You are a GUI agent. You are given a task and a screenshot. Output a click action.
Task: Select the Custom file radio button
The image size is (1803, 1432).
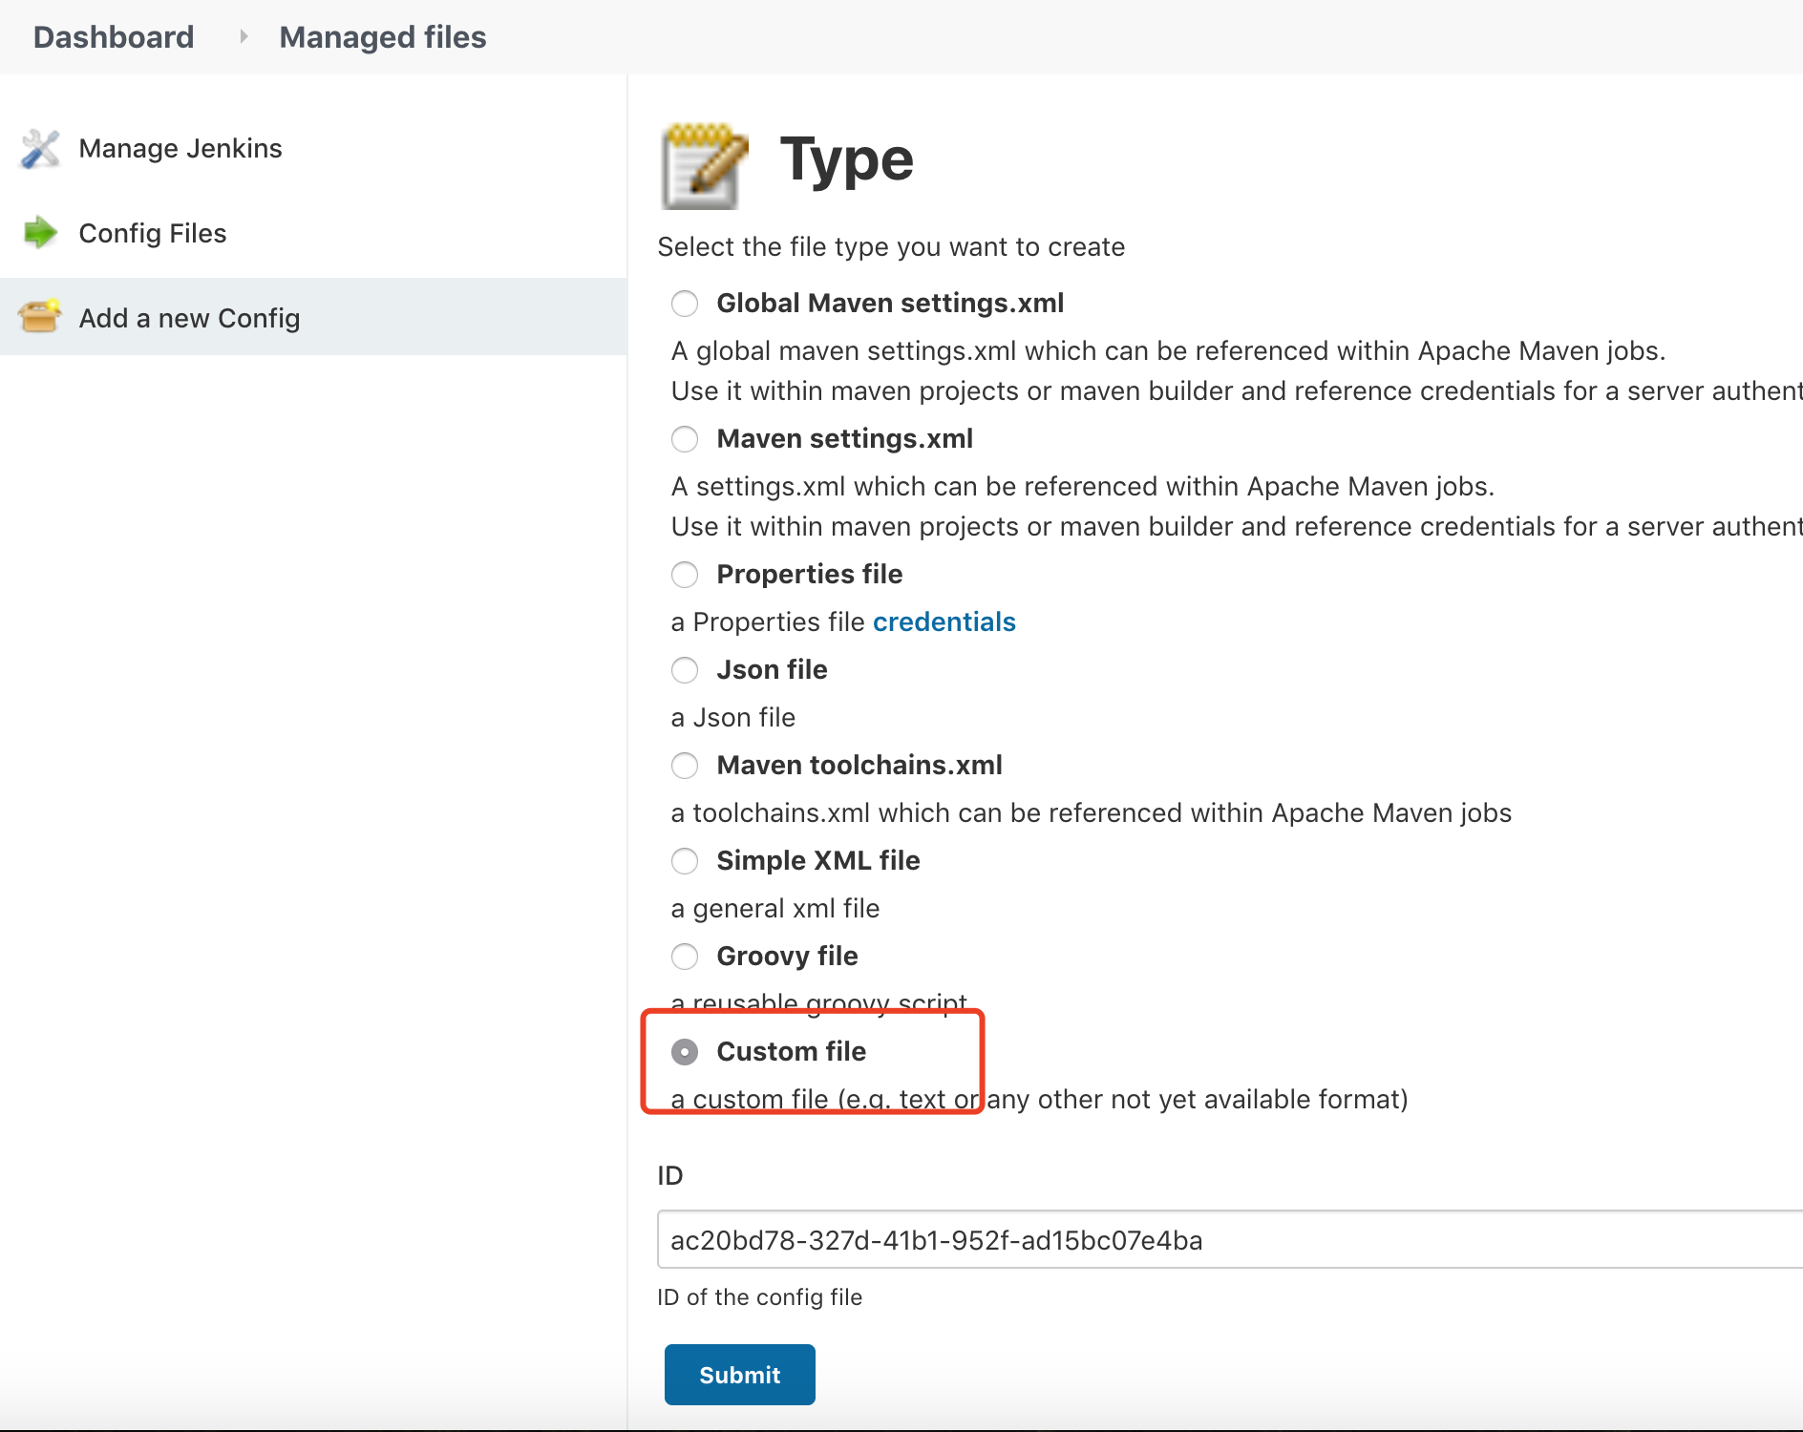coord(685,1052)
